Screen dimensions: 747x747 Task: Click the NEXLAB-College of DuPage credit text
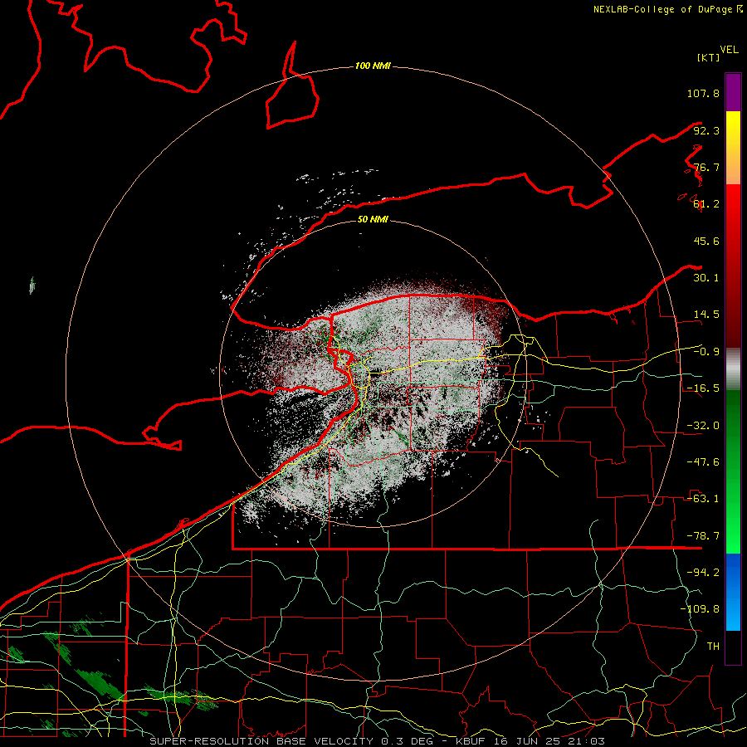[x=667, y=9]
